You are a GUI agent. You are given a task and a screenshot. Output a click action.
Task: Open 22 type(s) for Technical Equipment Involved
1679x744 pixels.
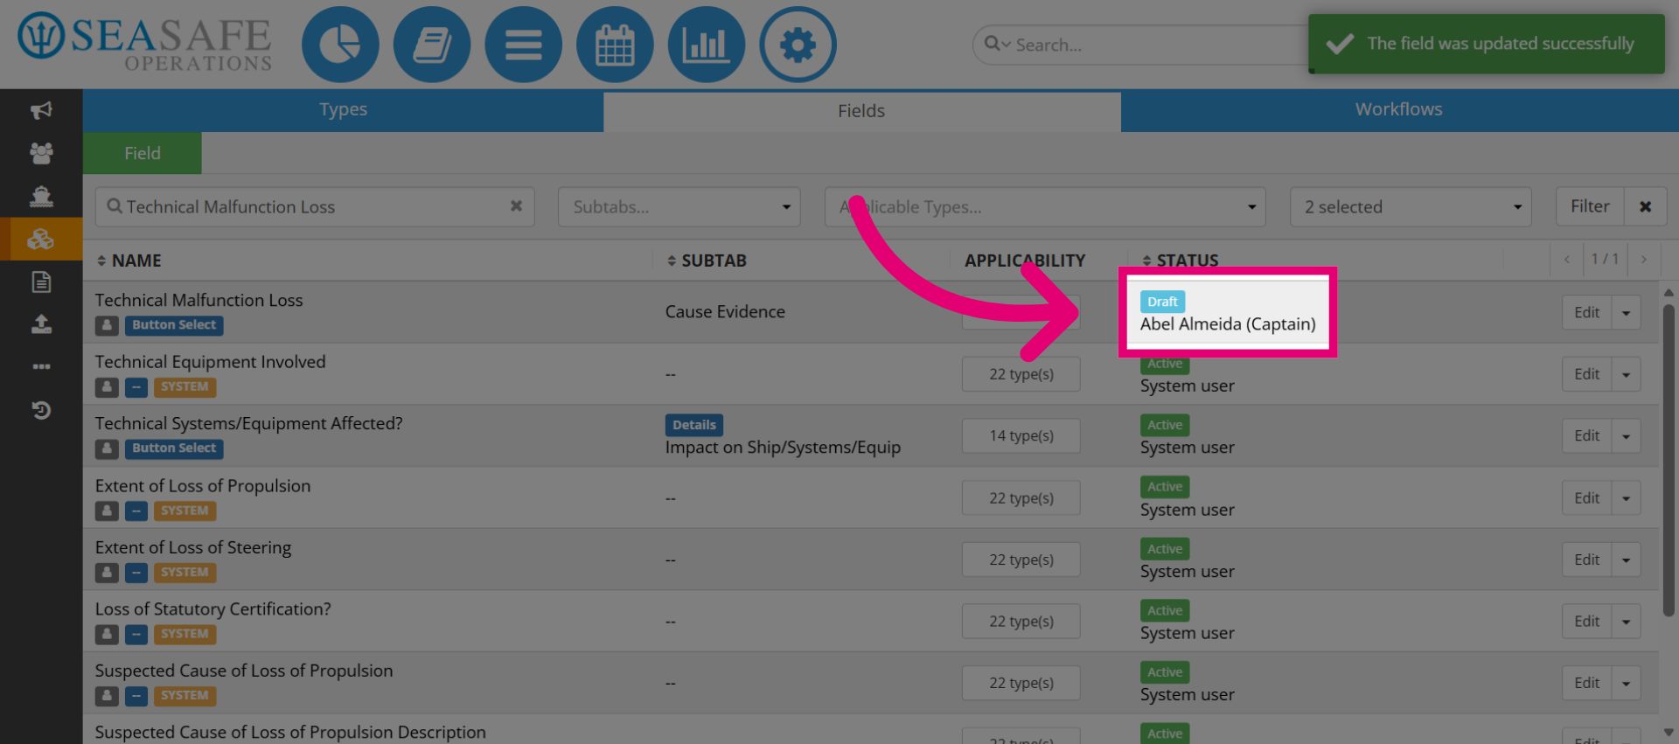1021,374
